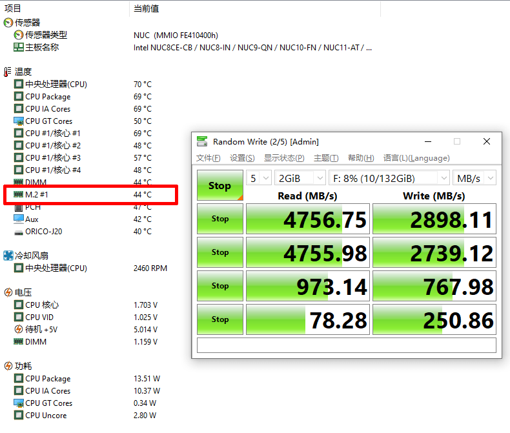Click the 中央处理器(CPU) temperature chip icon
Viewport: 510px width, 433px height.
19,84
